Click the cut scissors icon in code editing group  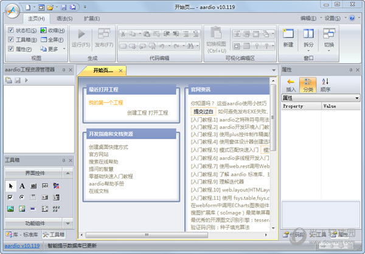tap(123, 34)
